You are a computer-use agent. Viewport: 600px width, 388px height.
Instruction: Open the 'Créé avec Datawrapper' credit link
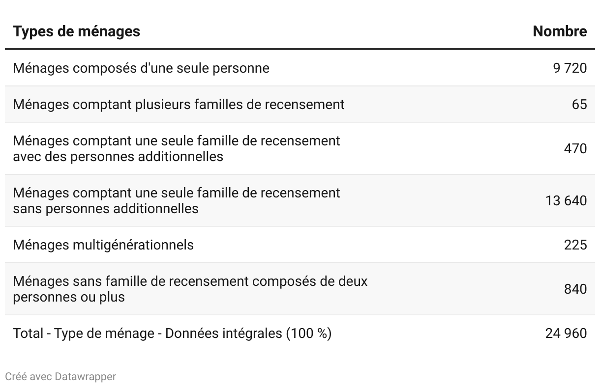click(60, 377)
